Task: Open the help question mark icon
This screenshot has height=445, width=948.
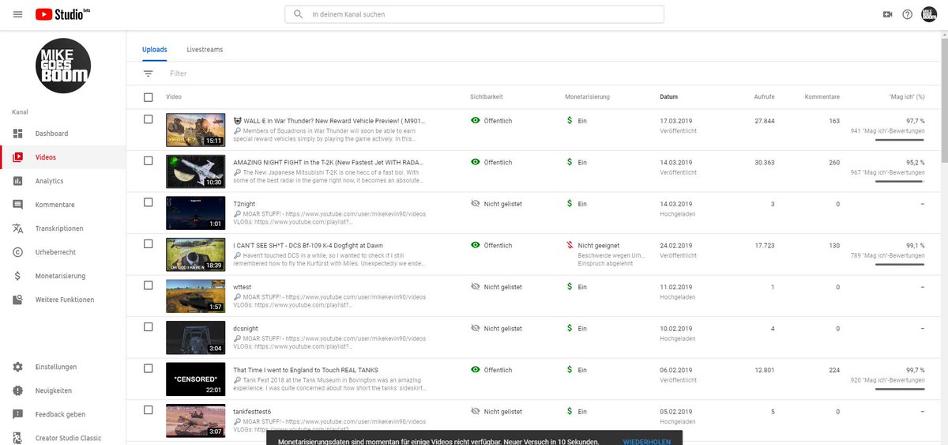Action: coord(908,14)
